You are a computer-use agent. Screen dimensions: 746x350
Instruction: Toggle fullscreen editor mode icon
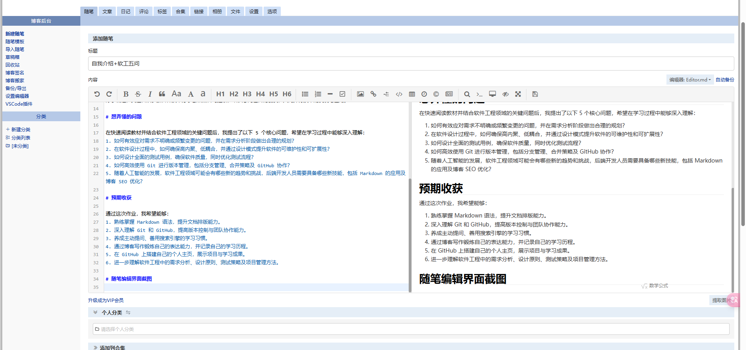click(x=518, y=94)
